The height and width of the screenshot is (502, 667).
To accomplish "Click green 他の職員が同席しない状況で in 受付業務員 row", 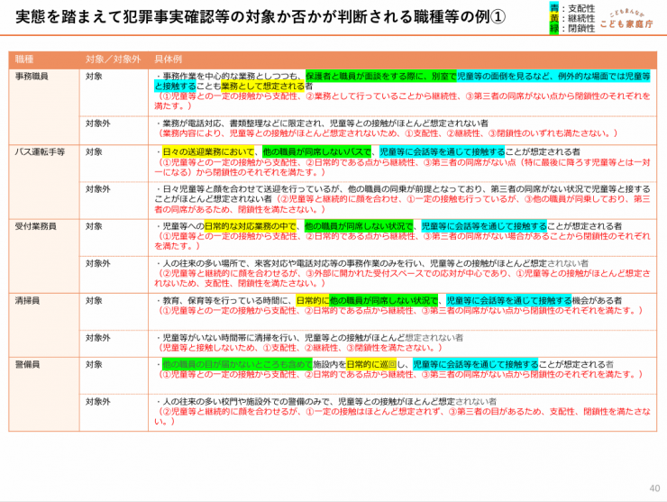I will click(359, 226).
